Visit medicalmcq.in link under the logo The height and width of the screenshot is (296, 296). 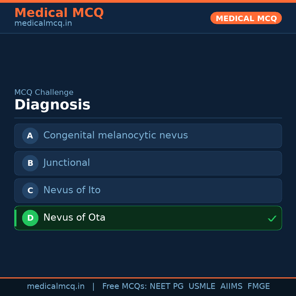43,23
